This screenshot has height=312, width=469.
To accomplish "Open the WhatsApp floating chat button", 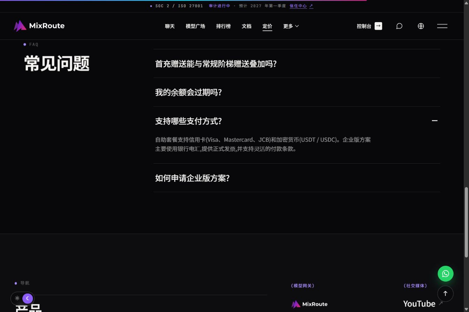I will click(446, 274).
